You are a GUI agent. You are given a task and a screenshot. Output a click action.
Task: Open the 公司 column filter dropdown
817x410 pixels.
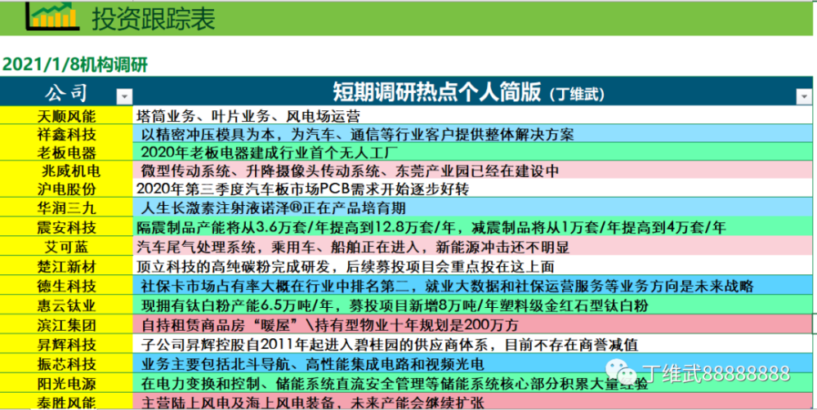pos(124,97)
